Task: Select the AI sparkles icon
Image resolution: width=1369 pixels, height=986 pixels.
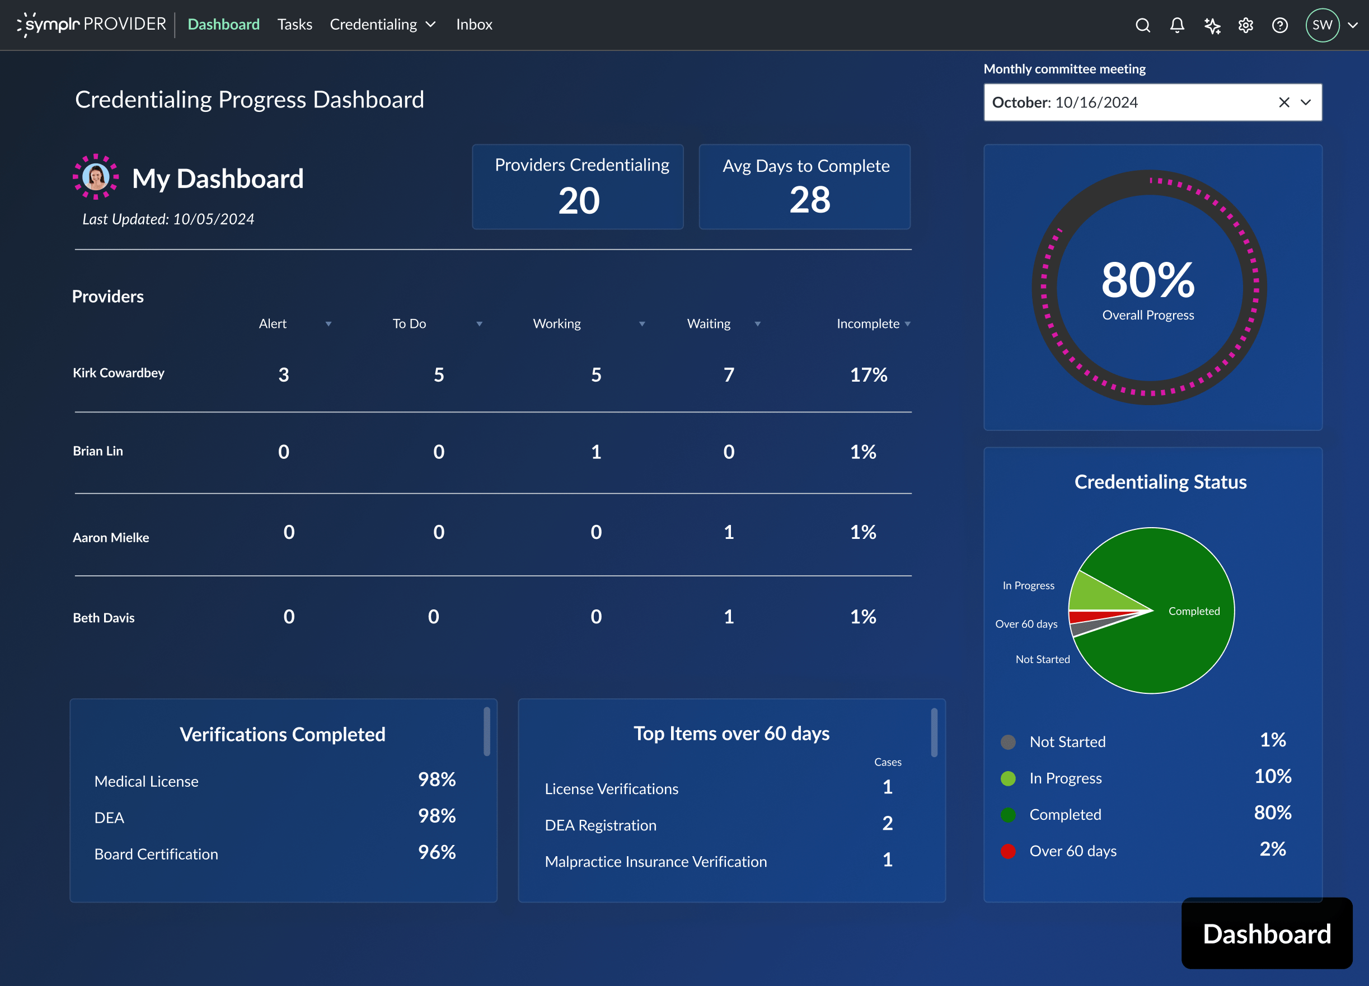Action: point(1212,25)
